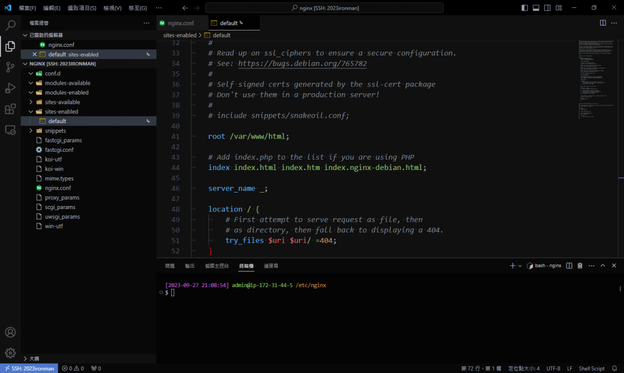The width and height of the screenshot is (624, 373).
Task: Go back with the navigation arrow
Action: 185,8
